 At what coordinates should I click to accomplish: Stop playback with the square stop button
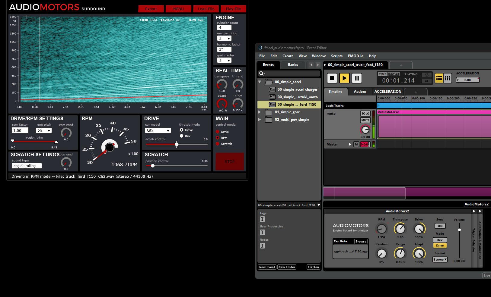pyautogui.click(x=332, y=78)
